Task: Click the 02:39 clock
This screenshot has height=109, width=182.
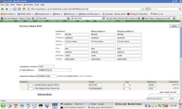Action: coord(173,106)
